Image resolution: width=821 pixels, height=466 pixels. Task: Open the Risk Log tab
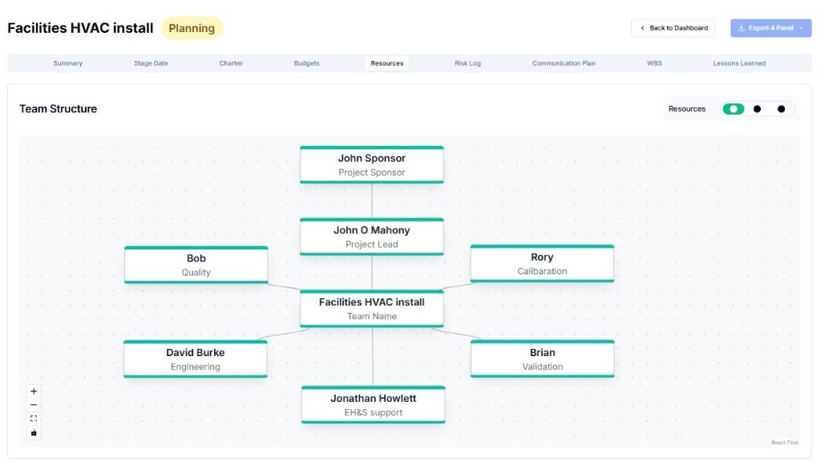tap(467, 63)
